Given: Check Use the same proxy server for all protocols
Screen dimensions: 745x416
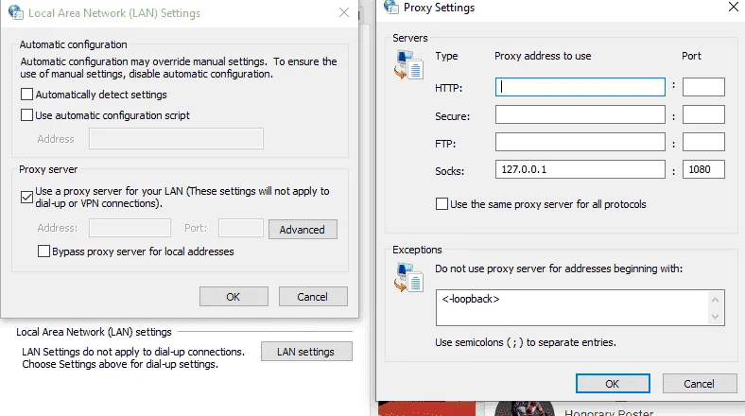Looking at the screenshot, I should click(x=442, y=203).
